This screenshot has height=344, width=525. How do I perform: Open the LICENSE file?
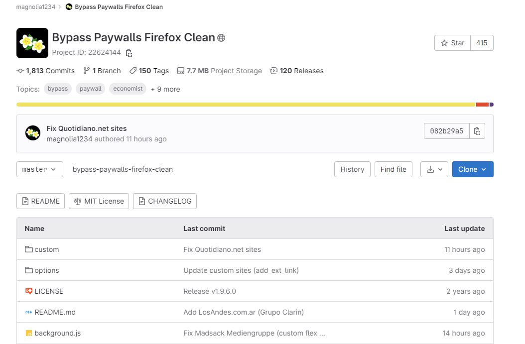tap(49, 291)
